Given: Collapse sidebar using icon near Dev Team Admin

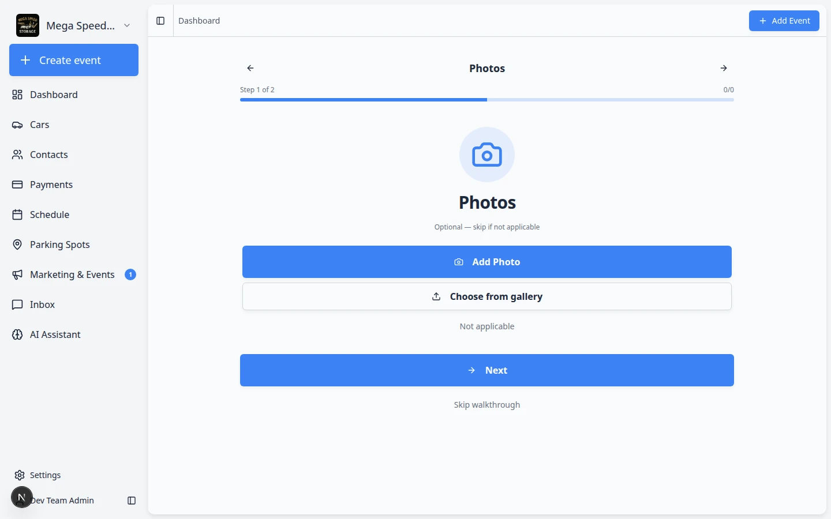Looking at the screenshot, I should coord(132,501).
